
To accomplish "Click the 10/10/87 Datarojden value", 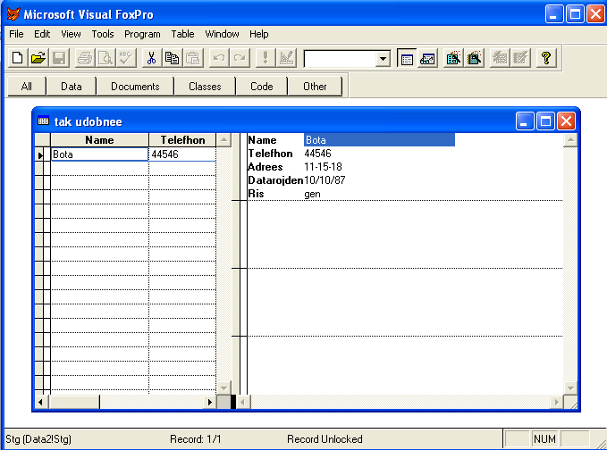I will click(325, 180).
